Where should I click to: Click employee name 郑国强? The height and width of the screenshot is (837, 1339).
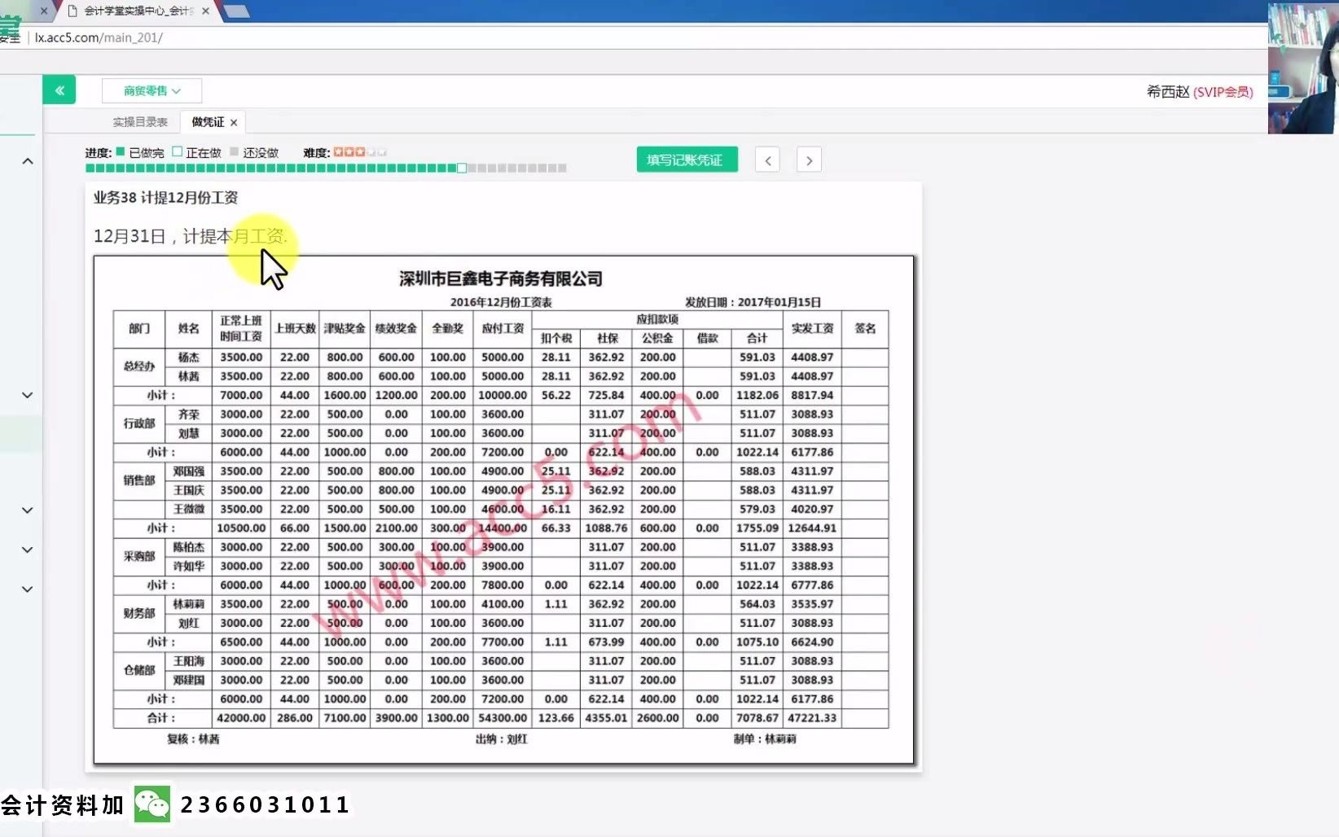[189, 471]
